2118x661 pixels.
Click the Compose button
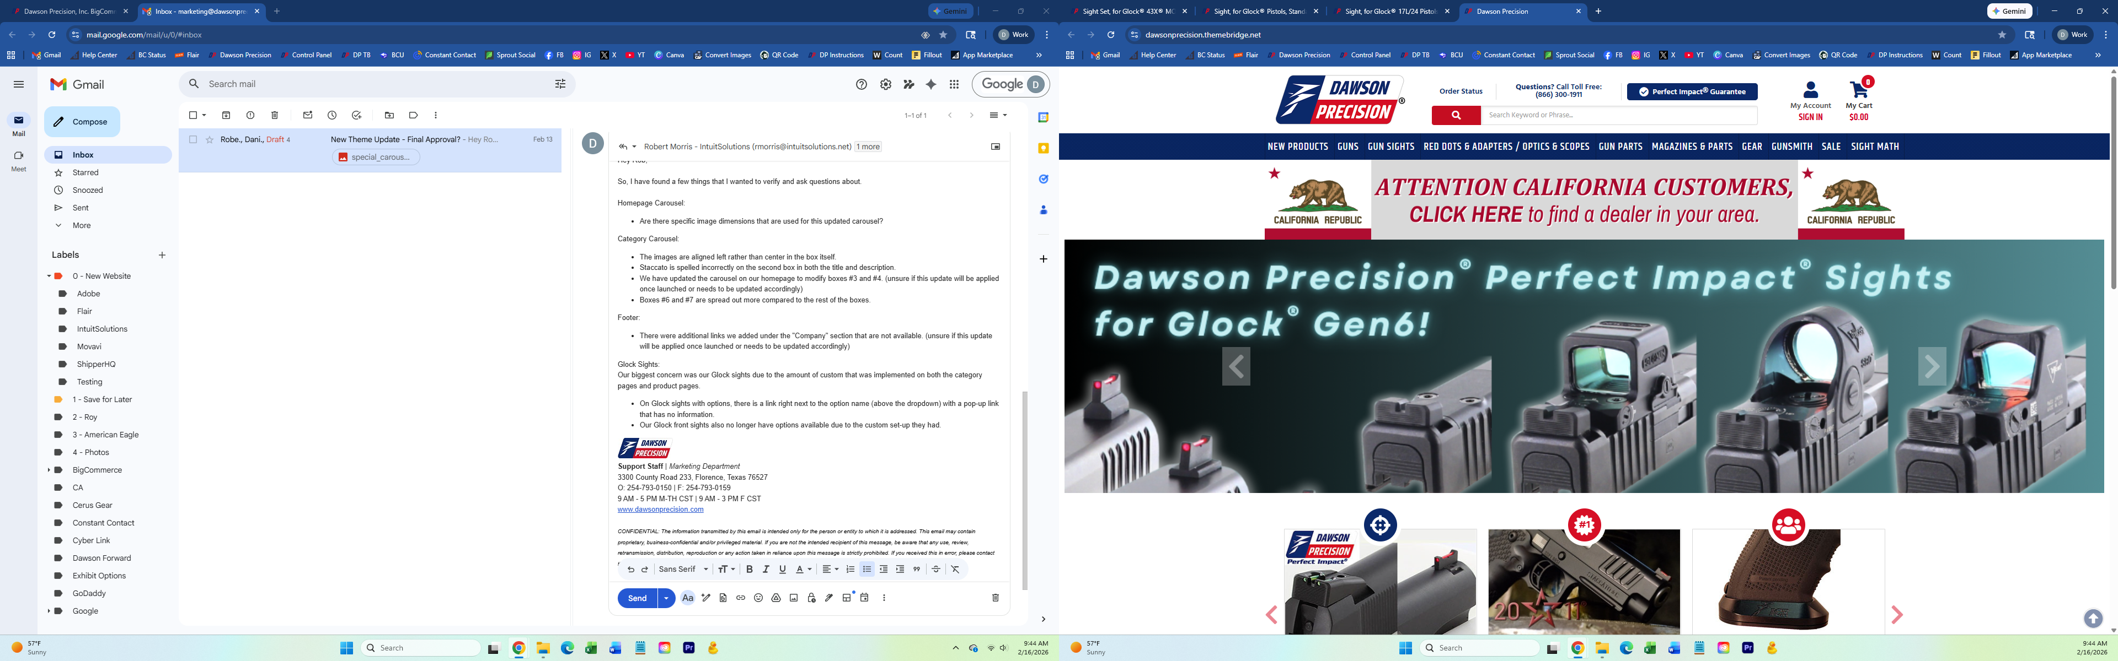coord(82,122)
